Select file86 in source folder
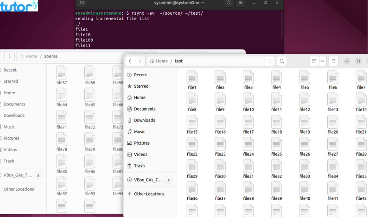Image resolution: width=368 pixels, height=217 pixels. pyautogui.click(x=90, y=164)
